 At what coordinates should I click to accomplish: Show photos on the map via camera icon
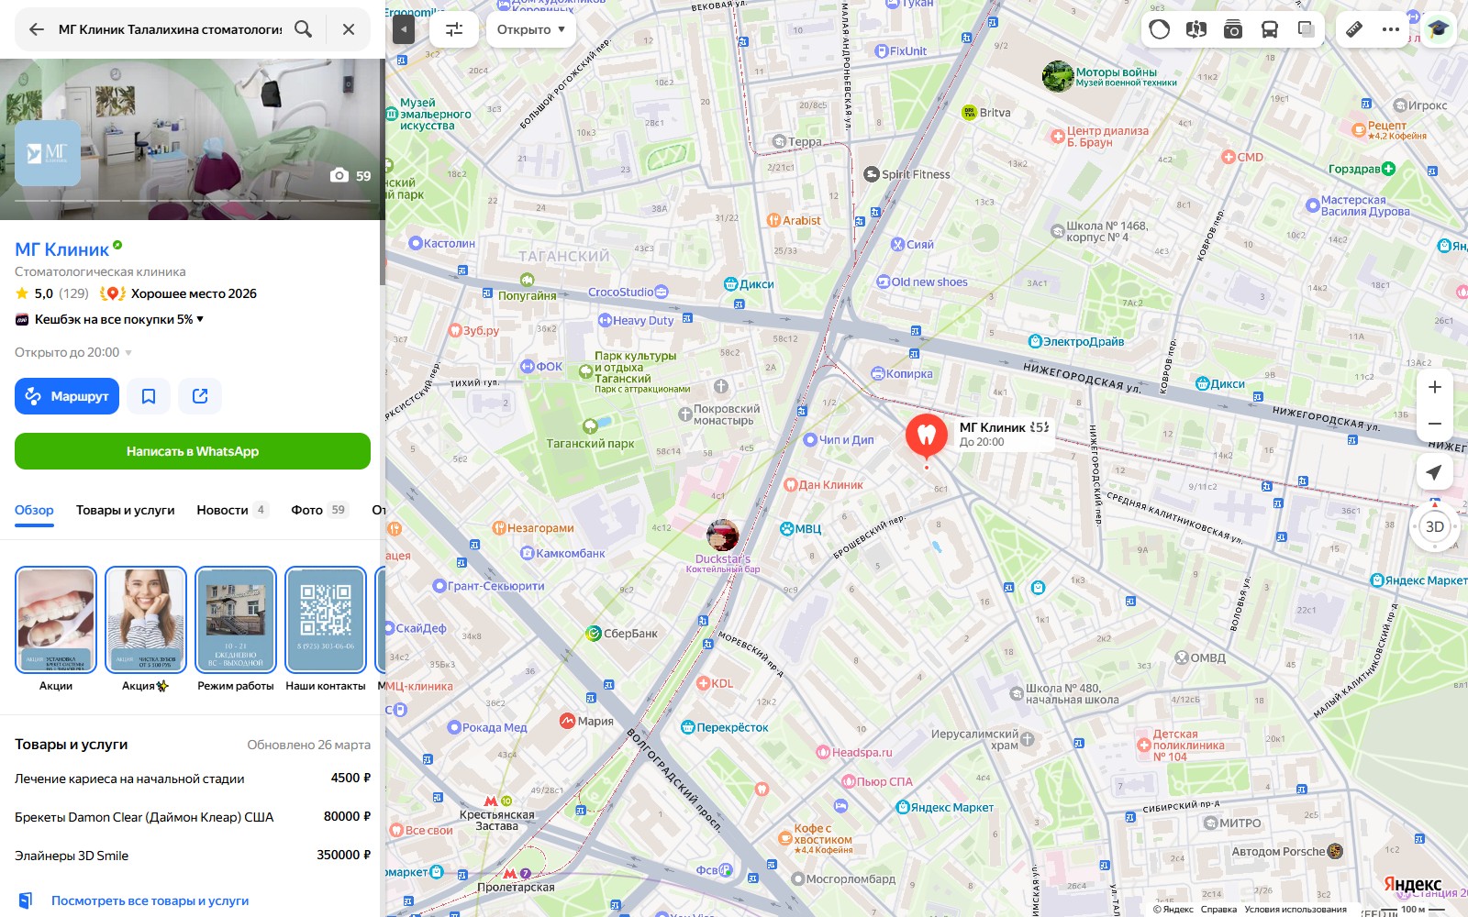click(x=1232, y=29)
